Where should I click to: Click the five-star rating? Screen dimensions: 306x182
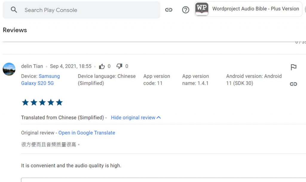pyautogui.click(x=42, y=103)
